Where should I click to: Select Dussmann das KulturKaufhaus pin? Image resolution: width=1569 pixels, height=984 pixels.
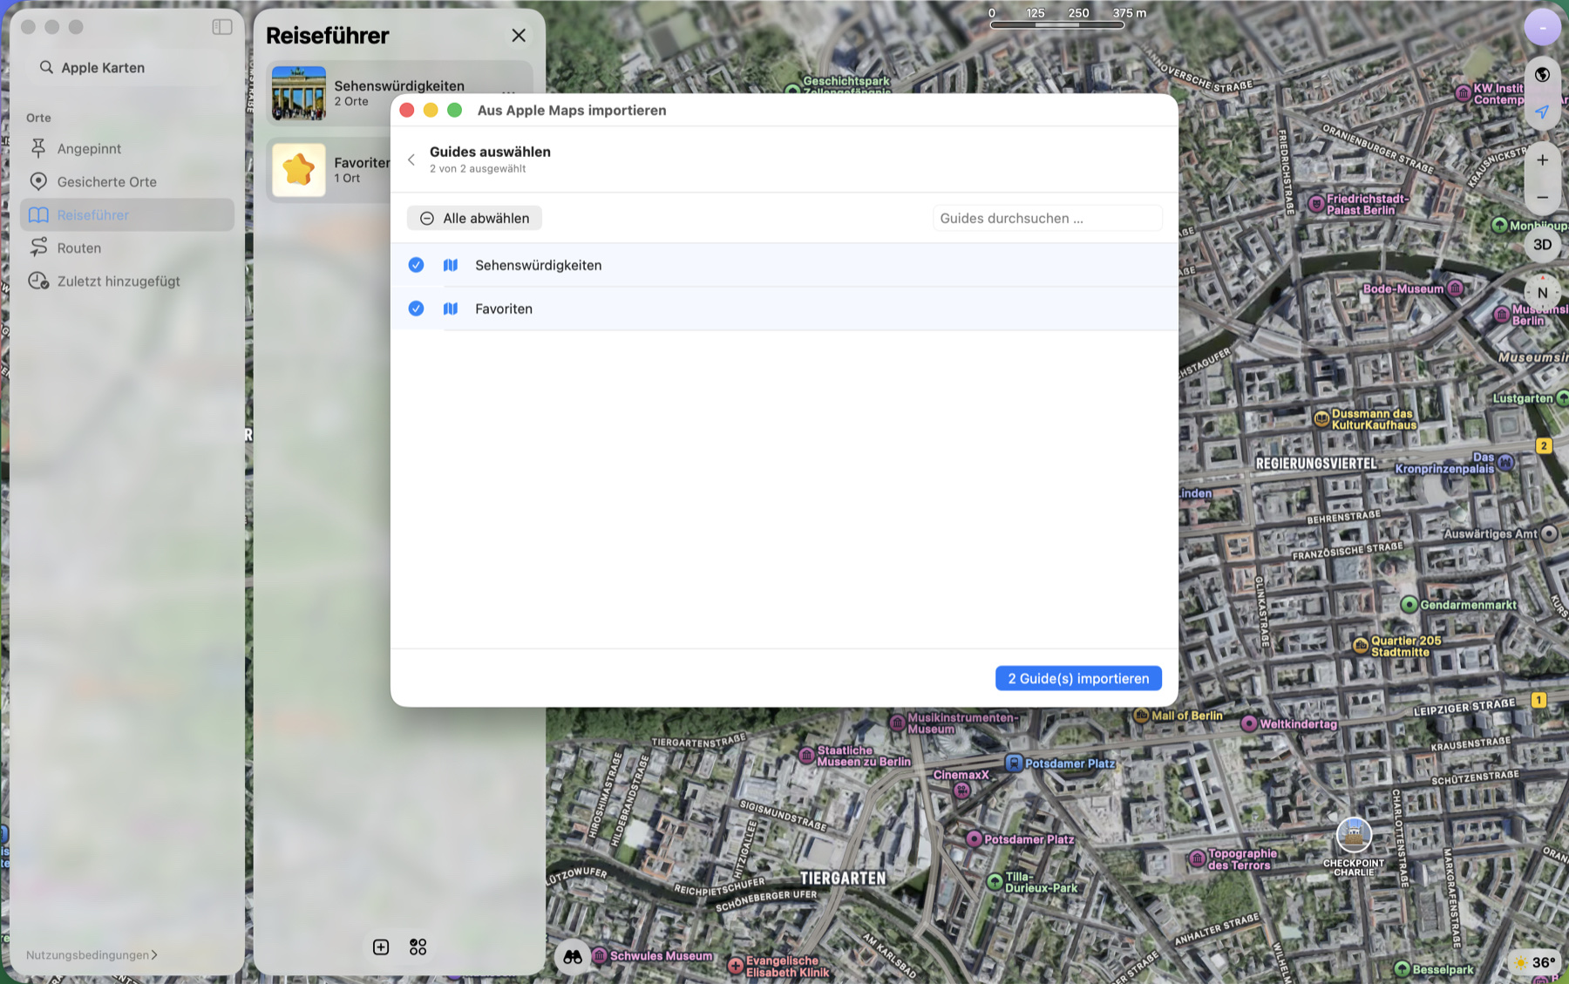click(1321, 419)
